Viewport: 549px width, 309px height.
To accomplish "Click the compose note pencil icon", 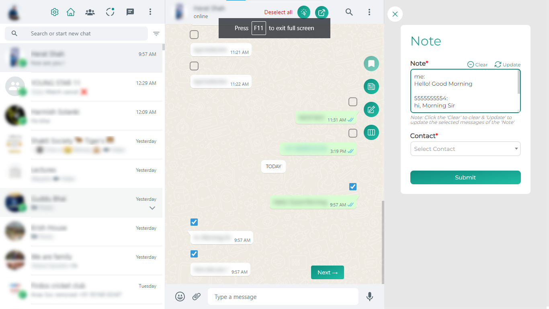I will click(371, 109).
